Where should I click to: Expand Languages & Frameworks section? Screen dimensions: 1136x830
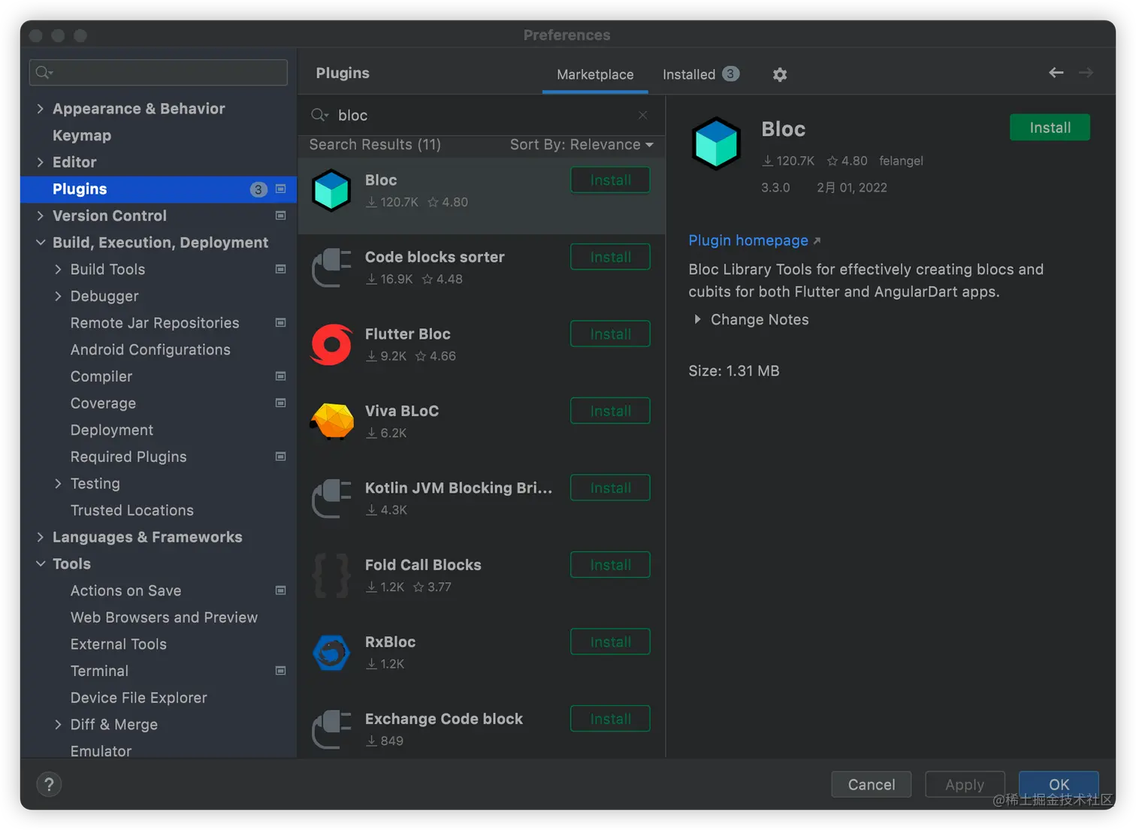(x=40, y=537)
